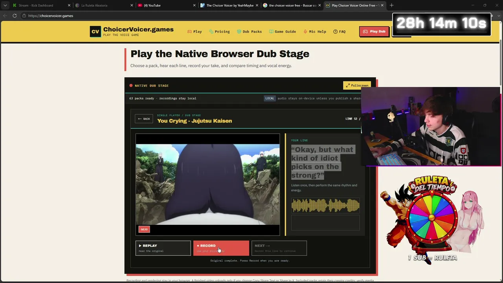
Task: Click the quoted line 'Okay, but what kind of idiot'
Action: pyautogui.click(x=322, y=162)
